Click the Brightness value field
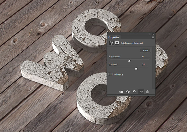This screenshot has width=187, height=132. coord(146,56)
